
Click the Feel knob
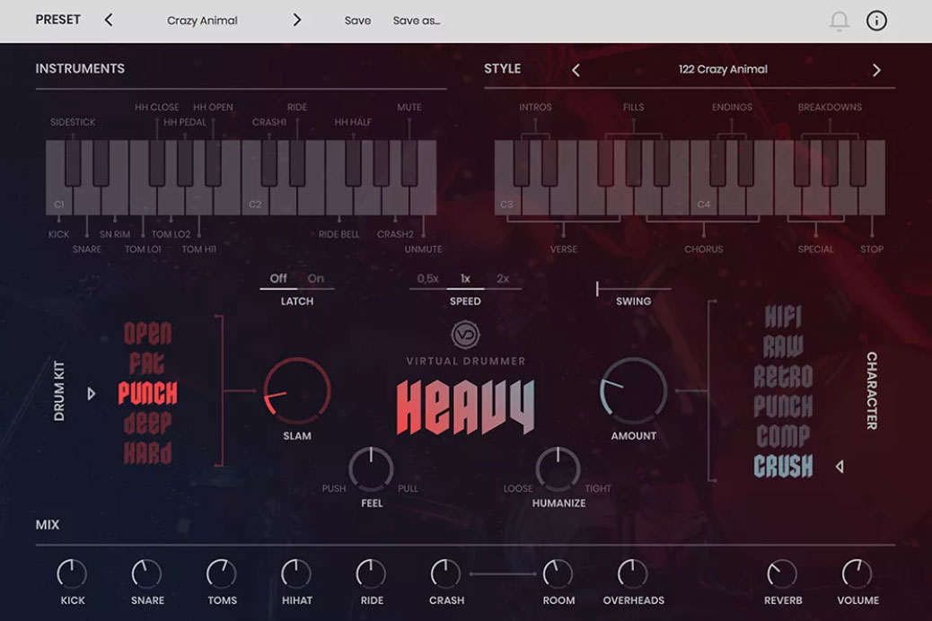click(x=371, y=468)
